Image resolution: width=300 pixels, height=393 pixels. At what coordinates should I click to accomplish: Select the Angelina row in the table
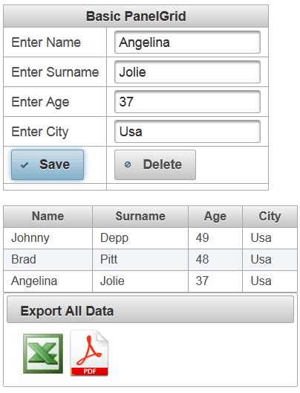150,281
